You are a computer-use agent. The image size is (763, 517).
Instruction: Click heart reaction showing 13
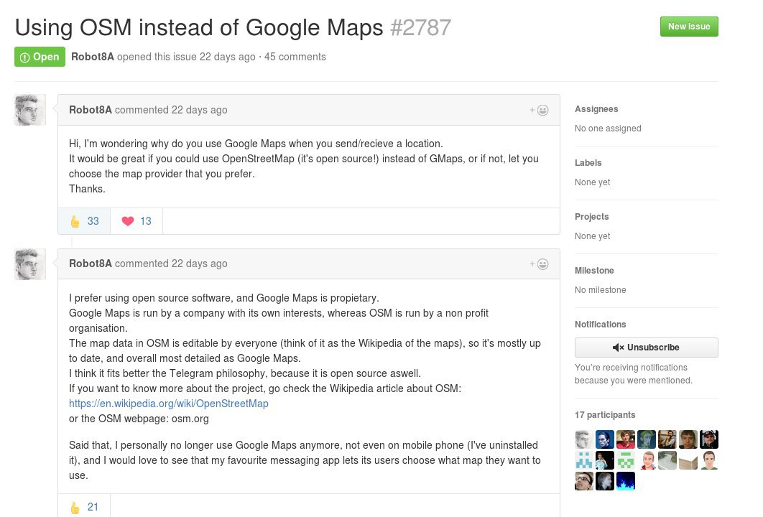137,221
